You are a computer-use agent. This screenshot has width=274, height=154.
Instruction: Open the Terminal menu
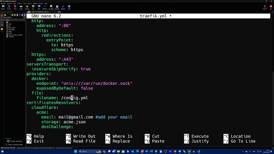(x=3, y=3)
